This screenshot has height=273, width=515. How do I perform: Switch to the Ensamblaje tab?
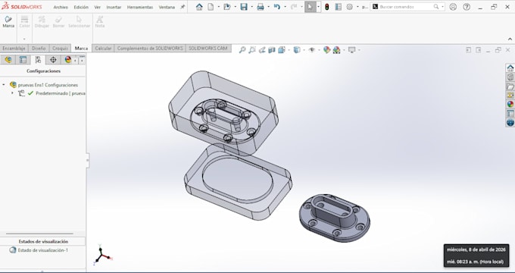tap(14, 49)
